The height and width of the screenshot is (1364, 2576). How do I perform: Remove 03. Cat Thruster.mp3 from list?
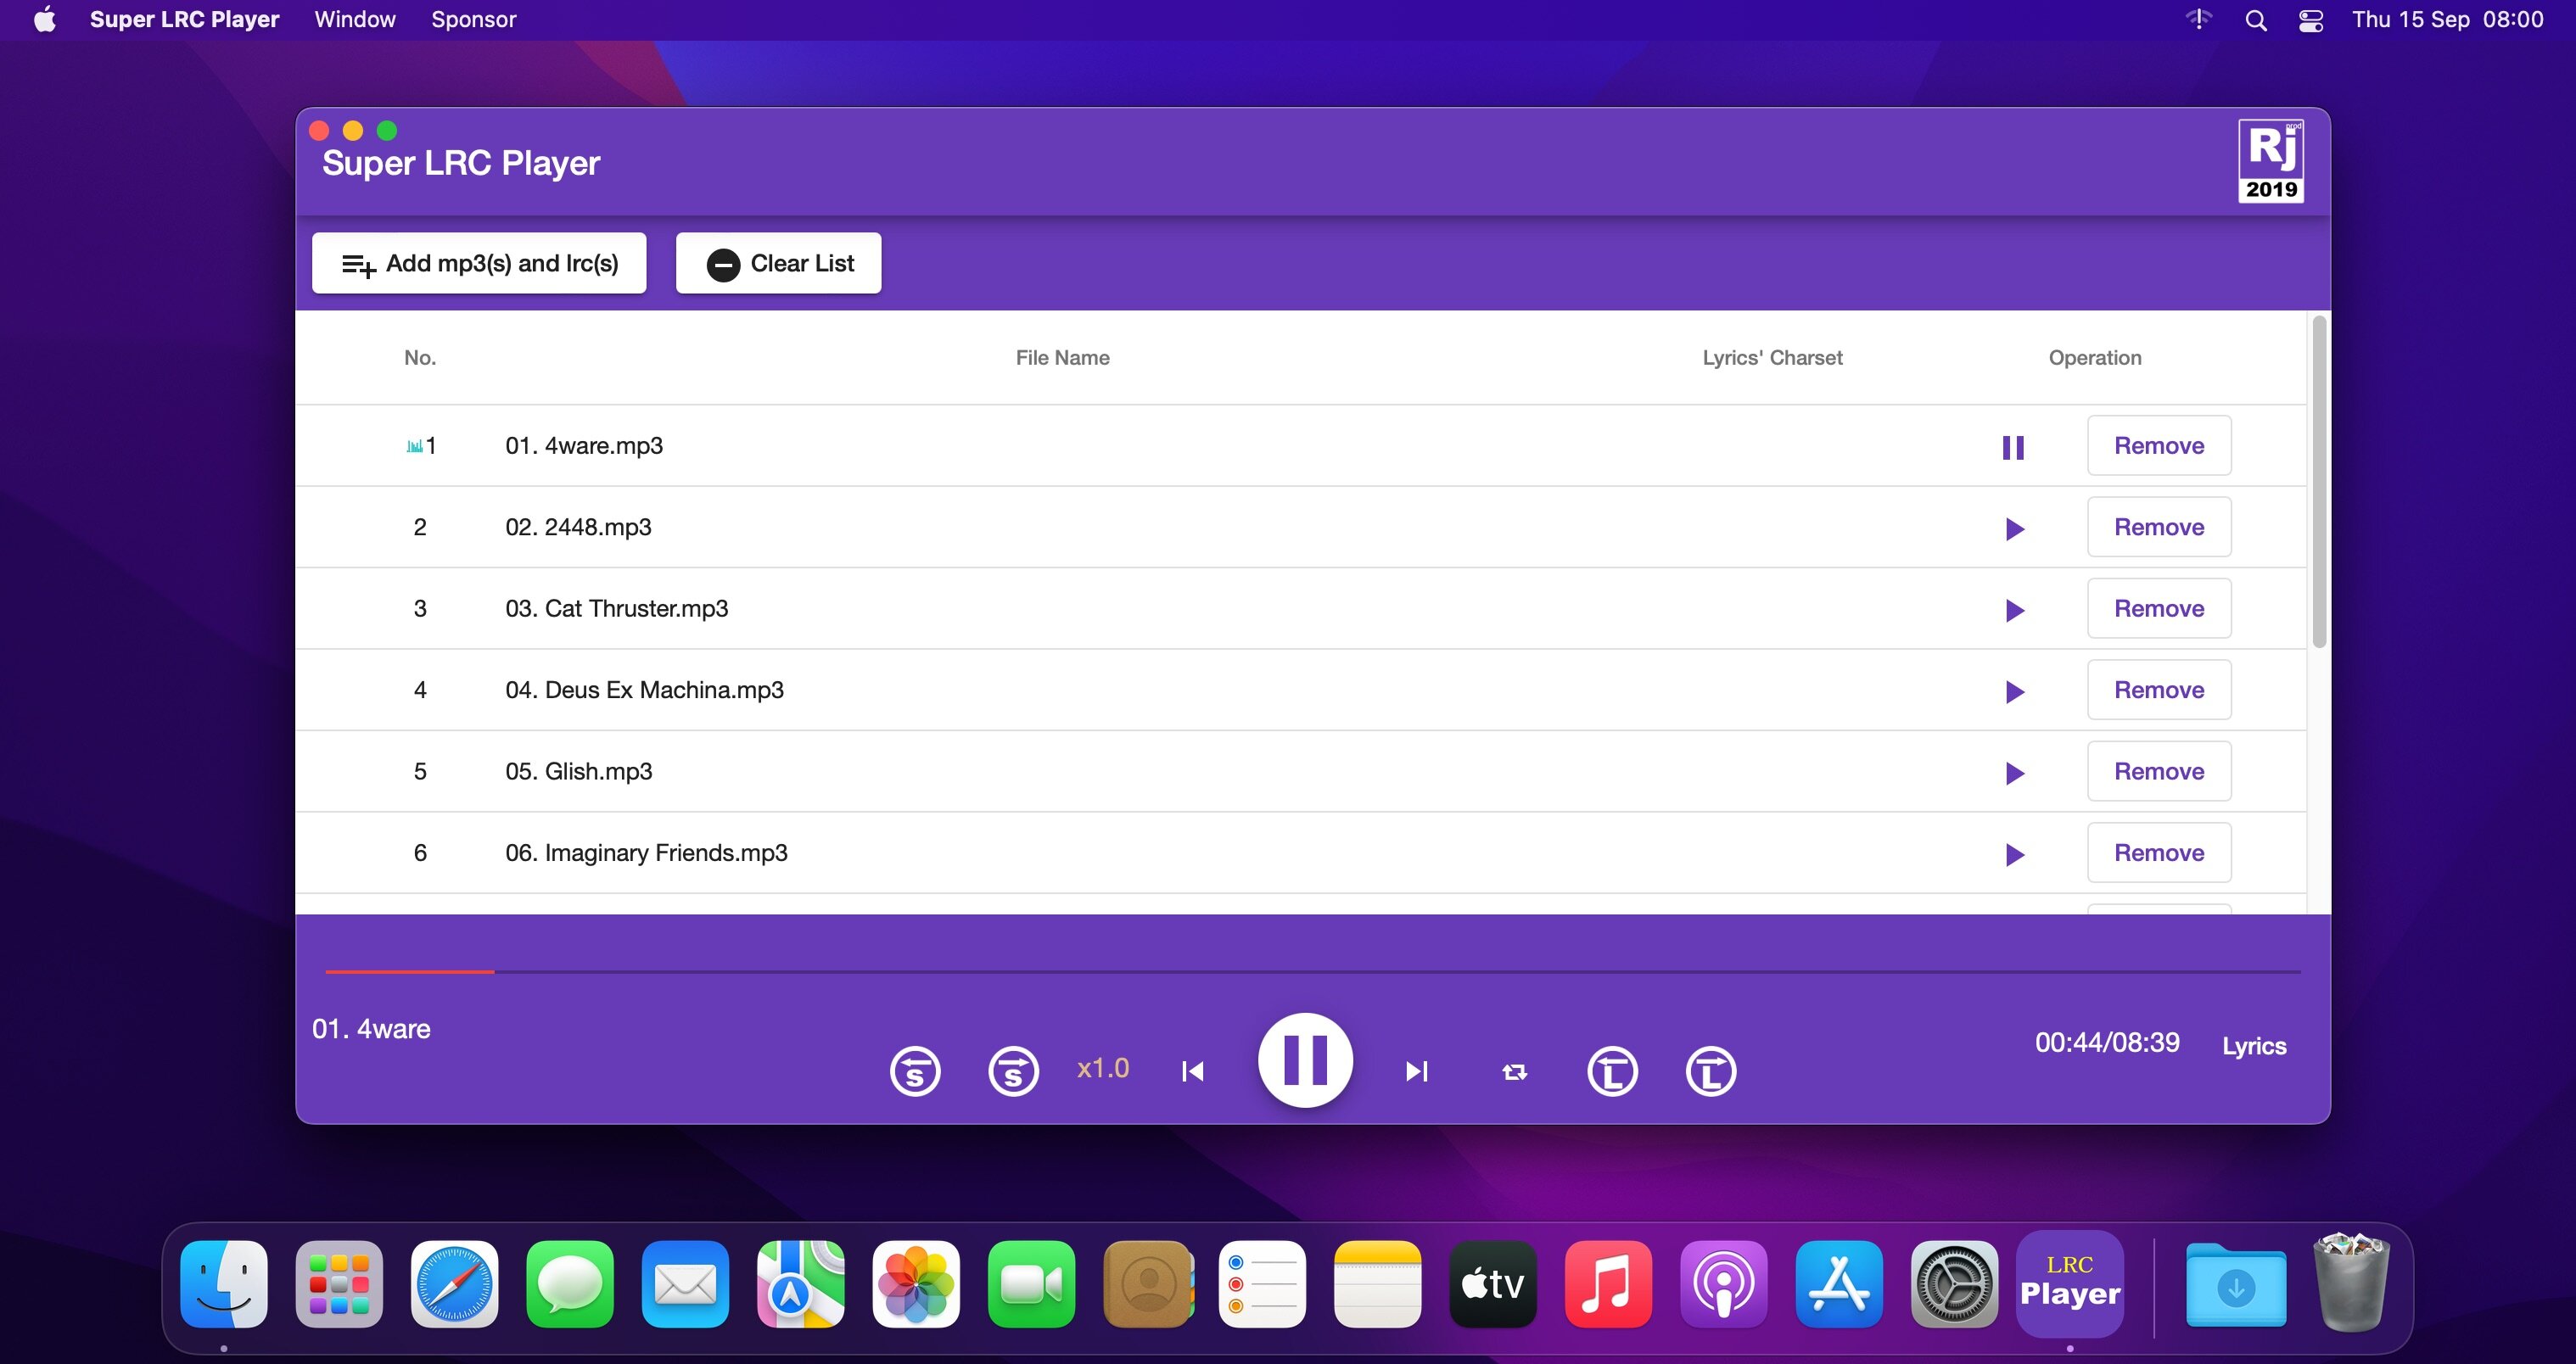pos(2159,608)
